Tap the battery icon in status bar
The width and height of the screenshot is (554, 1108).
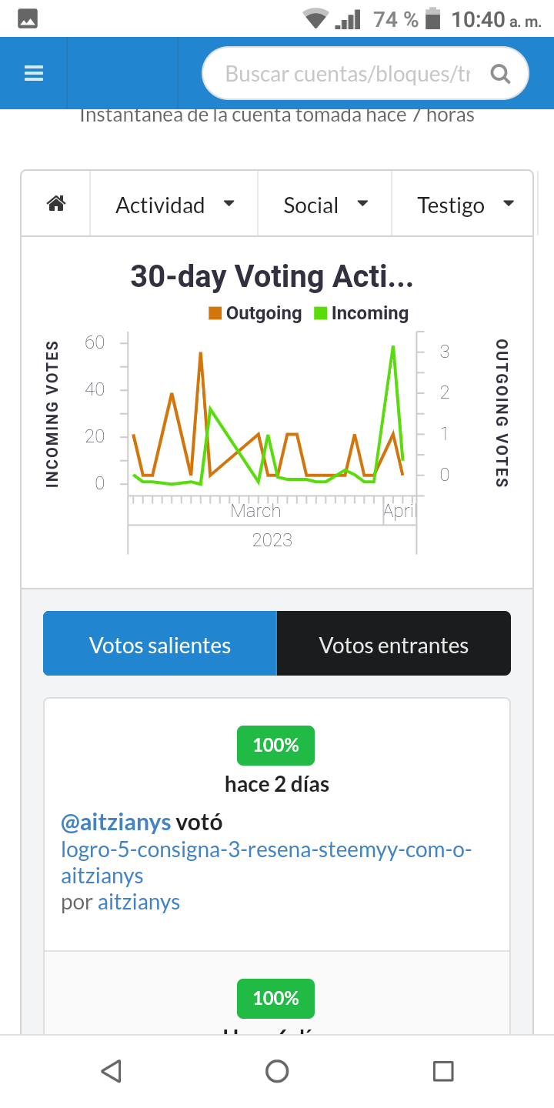pos(433,18)
